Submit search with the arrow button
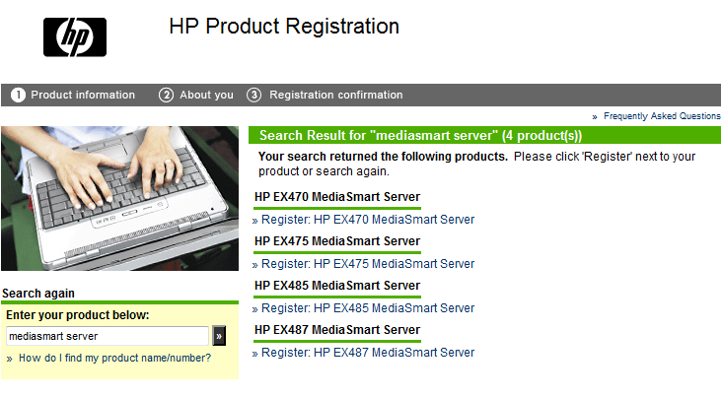 (x=219, y=336)
